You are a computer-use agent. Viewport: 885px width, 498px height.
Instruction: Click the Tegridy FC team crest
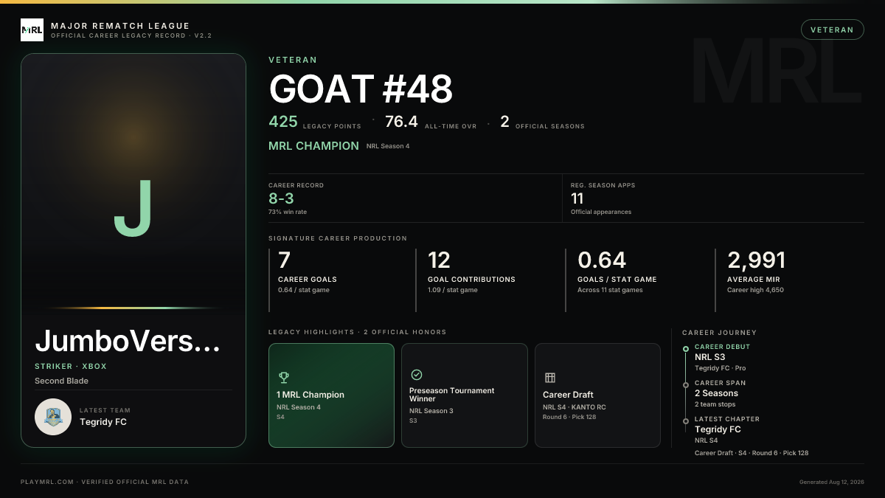tap(53, 417)
